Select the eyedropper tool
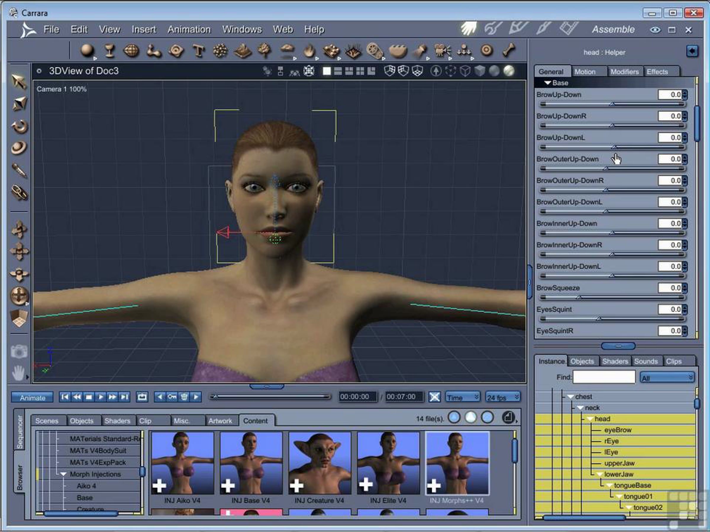 point(19,170)
